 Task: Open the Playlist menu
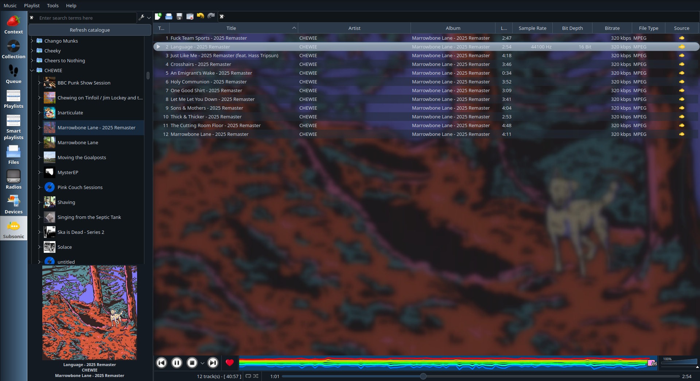(x=32, y=5)
